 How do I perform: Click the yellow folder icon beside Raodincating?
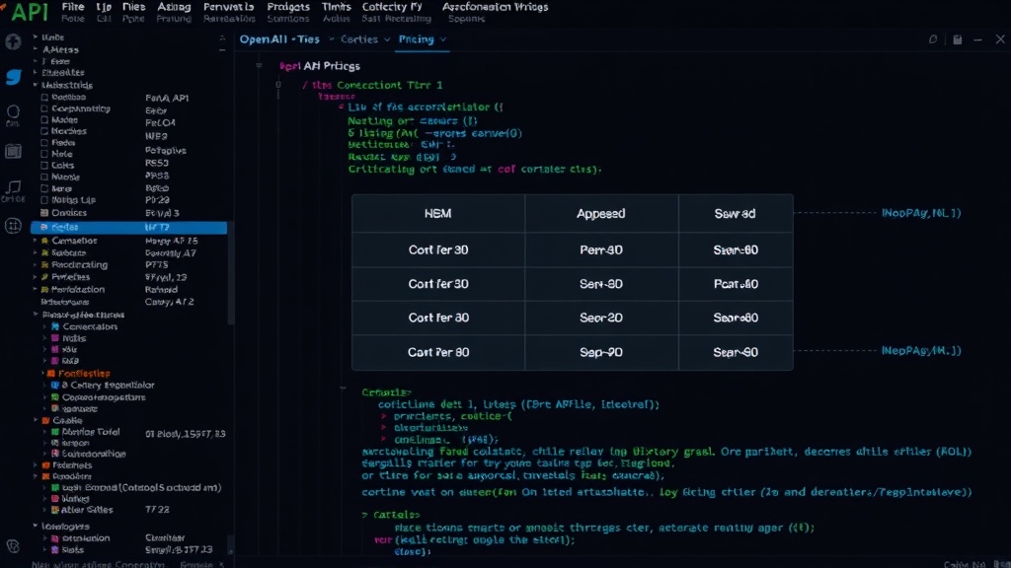tap(45, 264)
